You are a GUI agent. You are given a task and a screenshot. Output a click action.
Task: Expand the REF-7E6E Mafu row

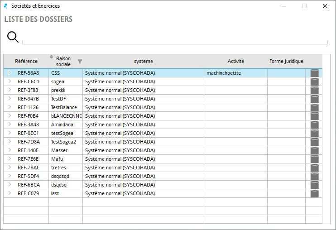10,159
